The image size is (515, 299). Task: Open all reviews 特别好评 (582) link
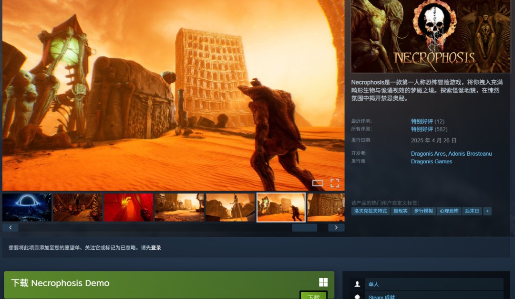click(x=422, y=129)
